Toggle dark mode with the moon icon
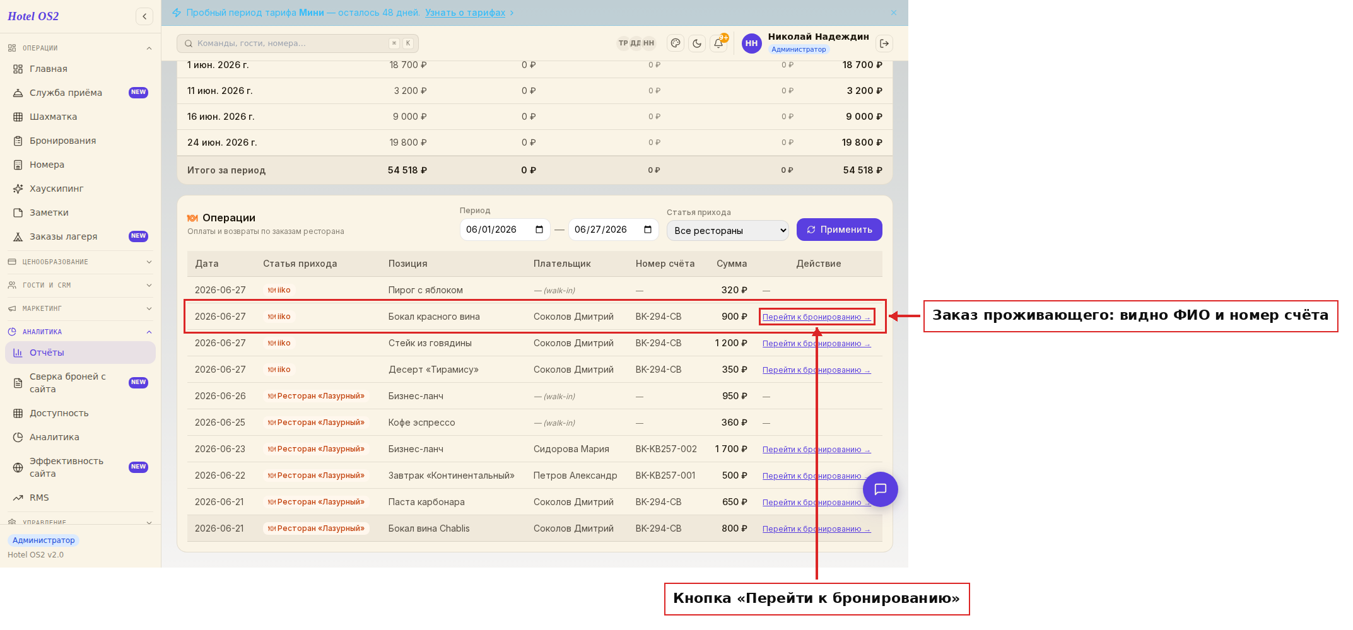The image size is (1353, 630). coord(697,44)
